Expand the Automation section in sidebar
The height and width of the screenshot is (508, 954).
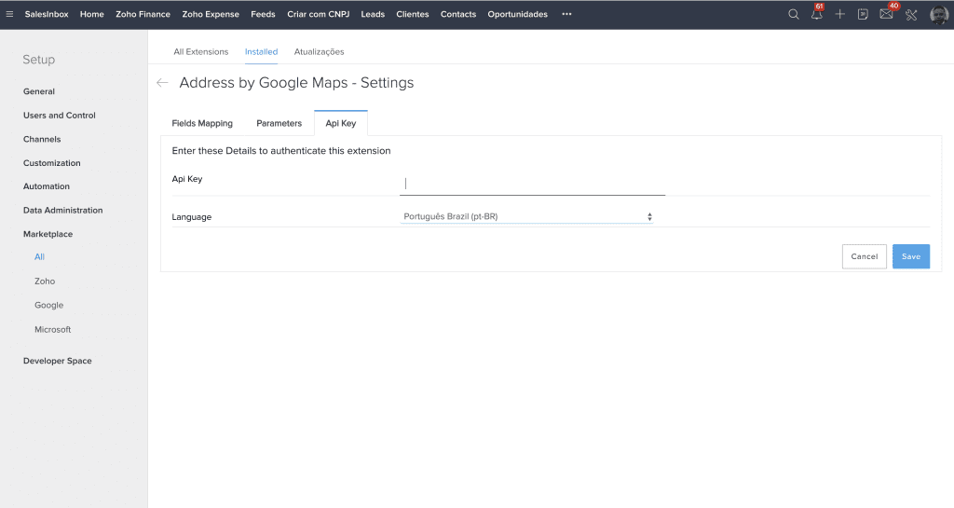point(47,186)
